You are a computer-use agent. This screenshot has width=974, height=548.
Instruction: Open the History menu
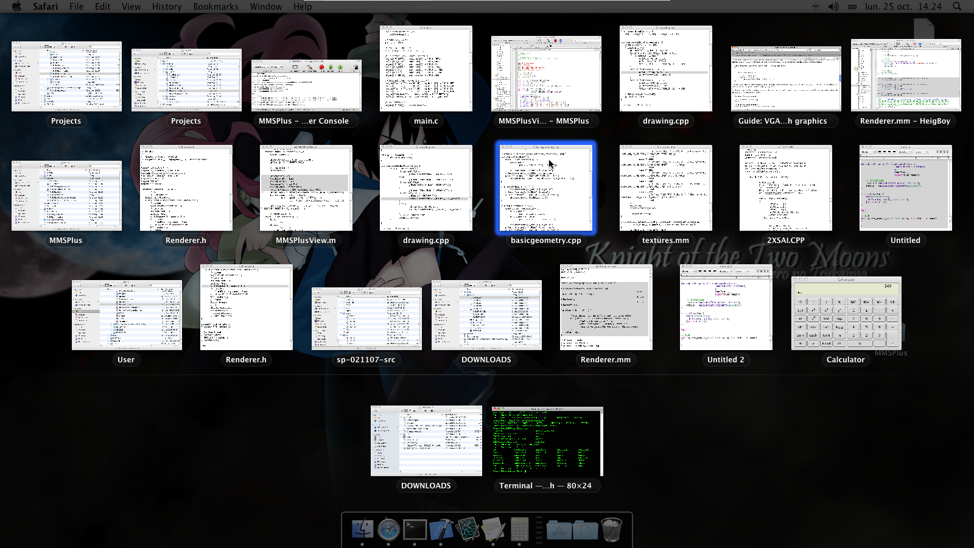[x=167, y=7]
